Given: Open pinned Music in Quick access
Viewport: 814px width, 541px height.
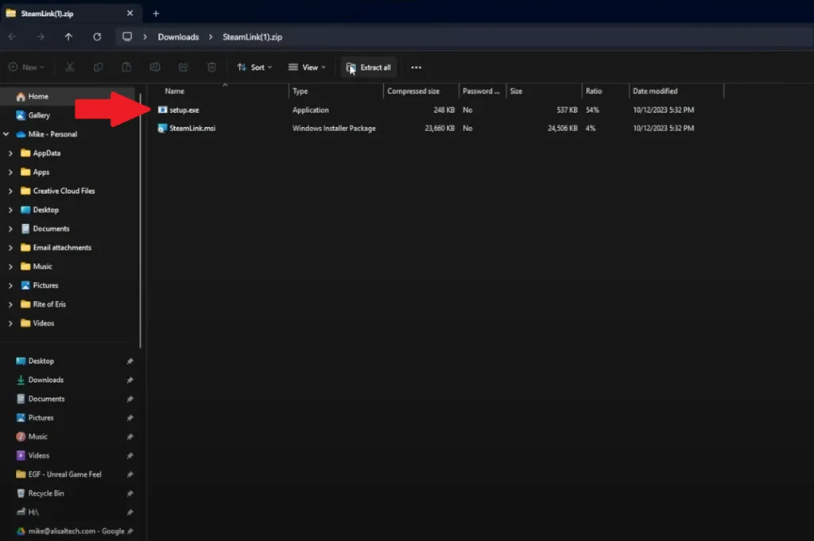Looking at the screenshot, I should (38, 437).
